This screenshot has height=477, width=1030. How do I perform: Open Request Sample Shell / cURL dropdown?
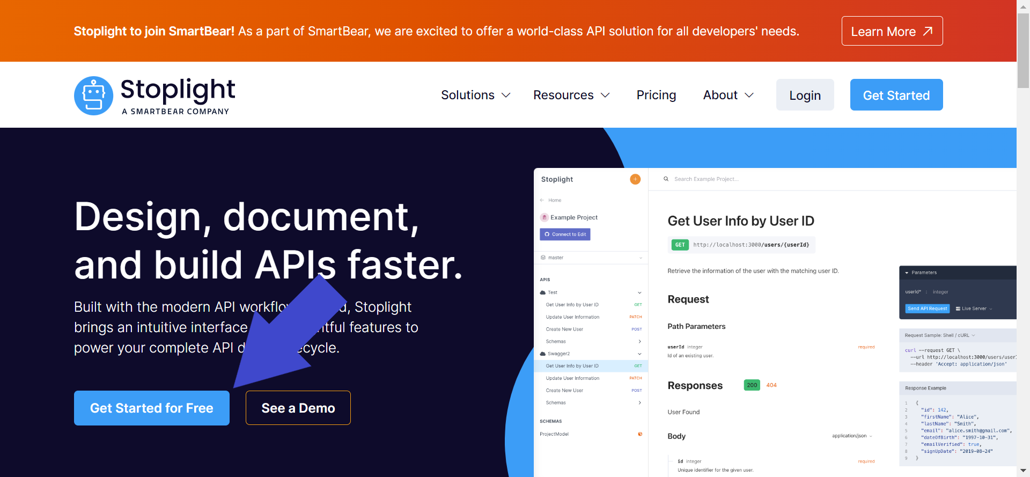pyautogui.click(x=940, y=335)
